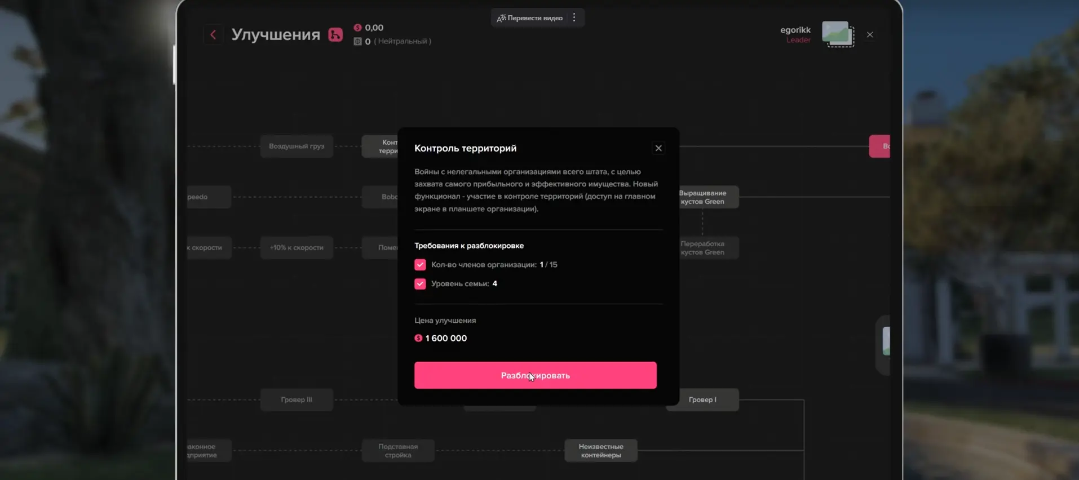This screenshot has height=480, width=1079.
Task: Open the three-dot menu for video translation
Action: click(574, 17)
